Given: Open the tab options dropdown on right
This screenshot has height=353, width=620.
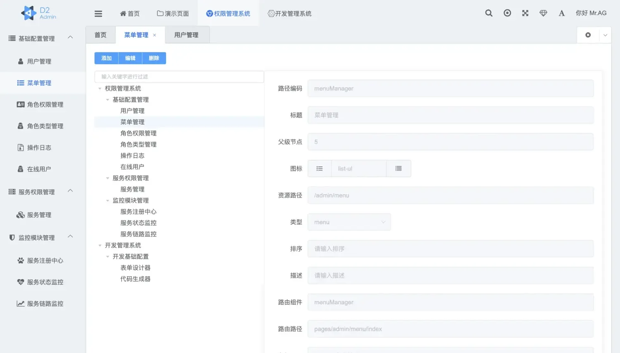Looking at the screenshot, I should click(x=605, y=35).
